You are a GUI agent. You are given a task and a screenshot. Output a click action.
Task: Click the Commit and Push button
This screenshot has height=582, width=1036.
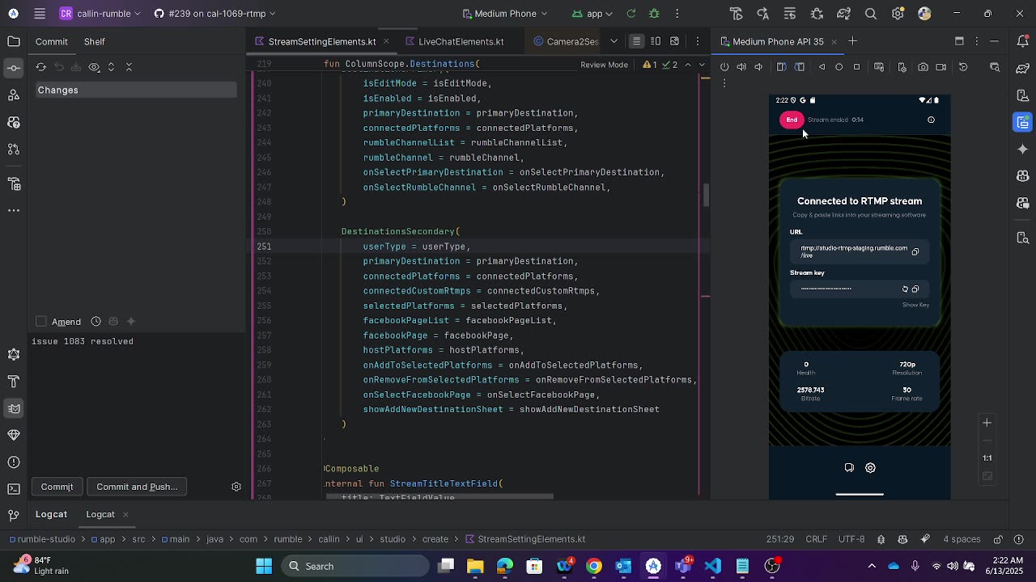[137, 487]
